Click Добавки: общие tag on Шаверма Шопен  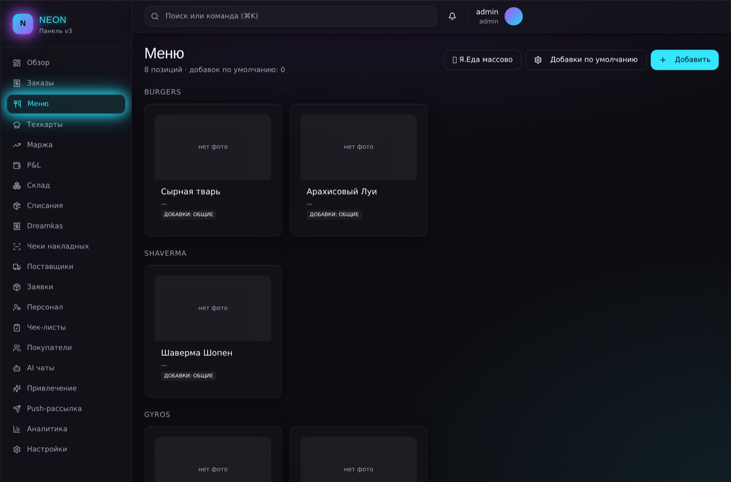tap(189, 376)
